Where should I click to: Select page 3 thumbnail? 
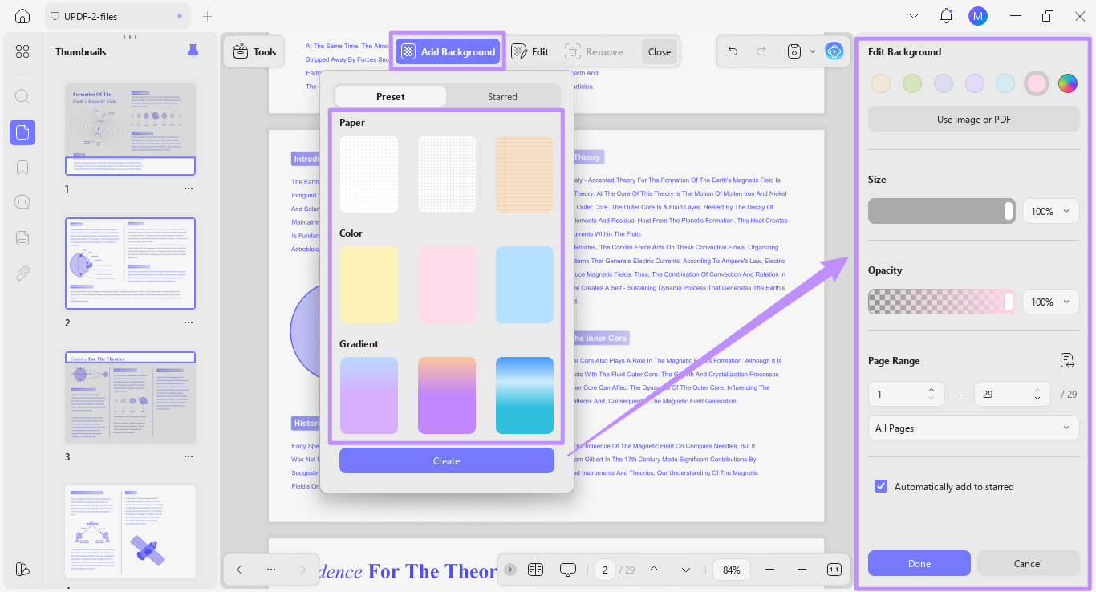(x=131, y=397)
